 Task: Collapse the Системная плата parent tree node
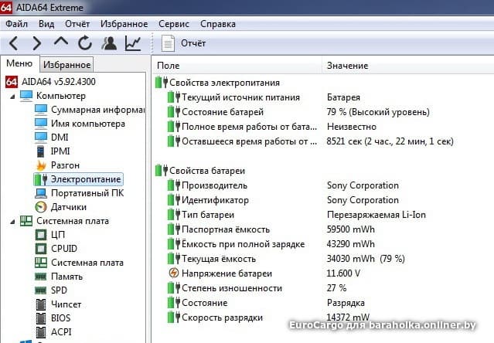pos(12,222)
